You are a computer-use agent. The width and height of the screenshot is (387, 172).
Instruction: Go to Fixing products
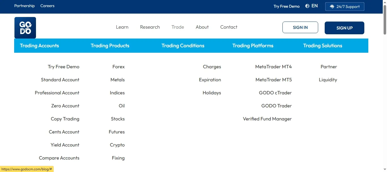pos(118,158)
